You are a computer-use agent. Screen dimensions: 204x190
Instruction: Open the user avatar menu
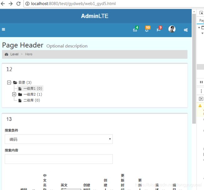(172, 29)
